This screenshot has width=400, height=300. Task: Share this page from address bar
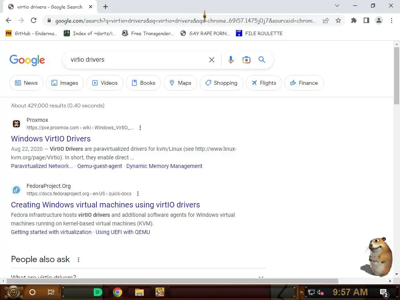pos(326,21)
